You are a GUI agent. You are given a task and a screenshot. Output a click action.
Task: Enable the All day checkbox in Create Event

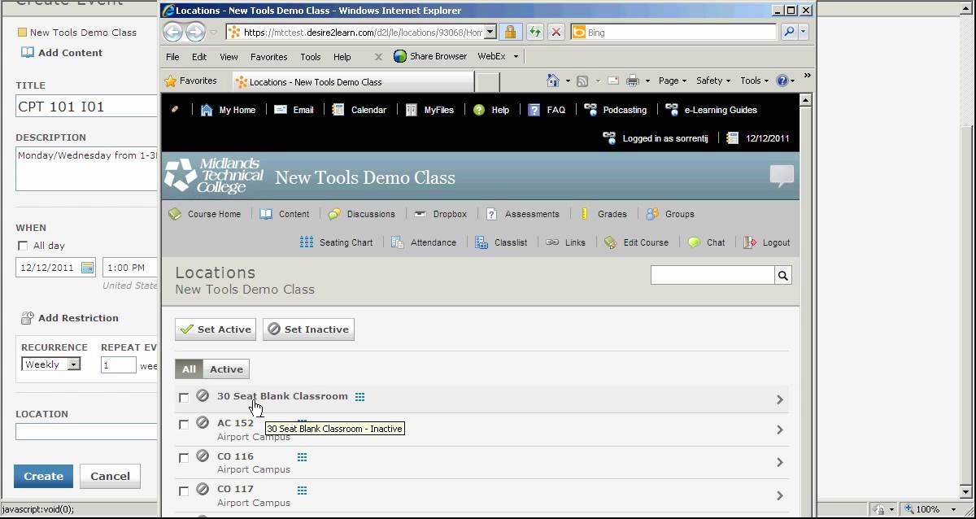coord(23,246)
